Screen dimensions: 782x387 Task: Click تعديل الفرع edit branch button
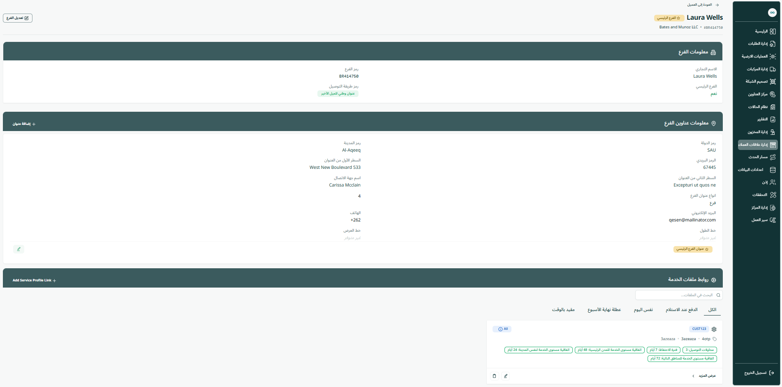pos(18,18)
